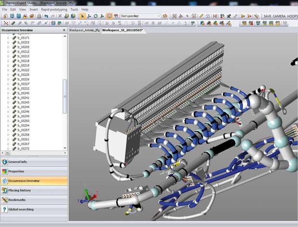Click the SAVE CAMERA button
This screenshot has width=298, height=227.
tap(274, 16)
